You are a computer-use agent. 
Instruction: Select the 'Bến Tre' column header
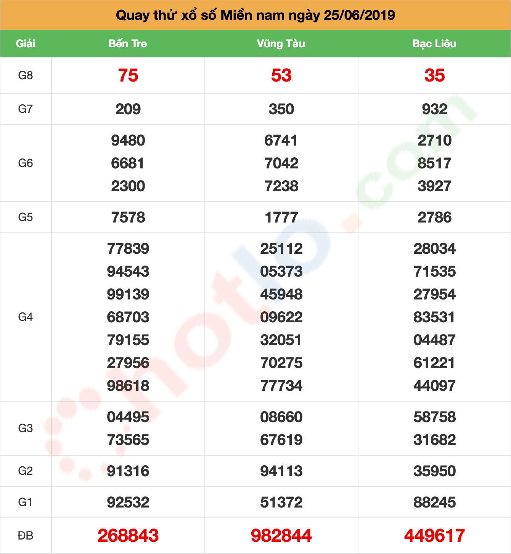click(x=128, y=43)
